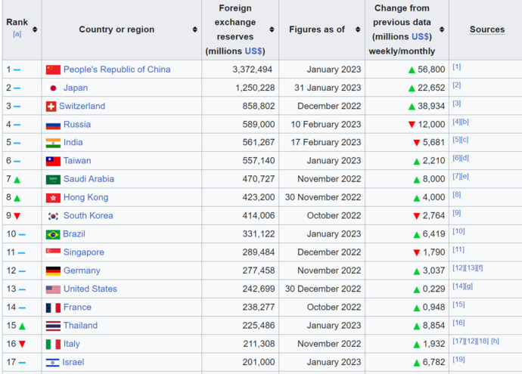This screenshot has width=522, height=374.
Task: Open the Germany link
Action: (82, 270)
